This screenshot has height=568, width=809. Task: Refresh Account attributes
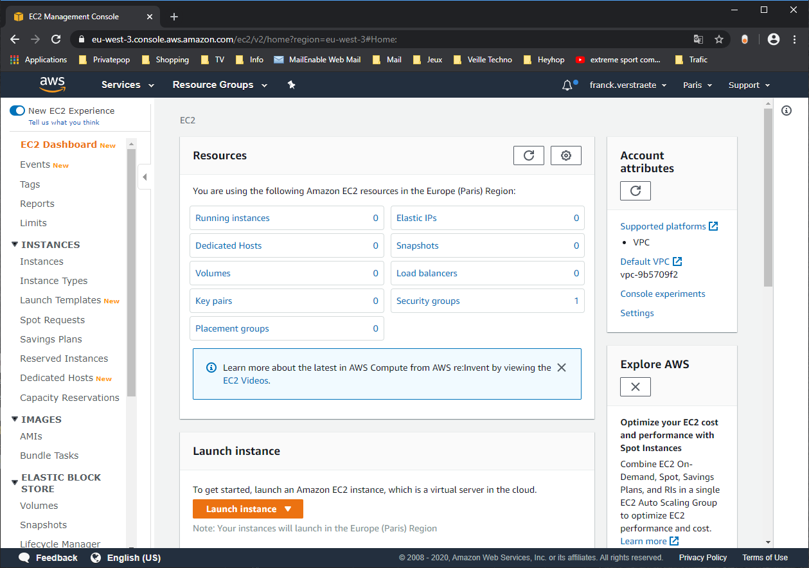tap(636, 191)
